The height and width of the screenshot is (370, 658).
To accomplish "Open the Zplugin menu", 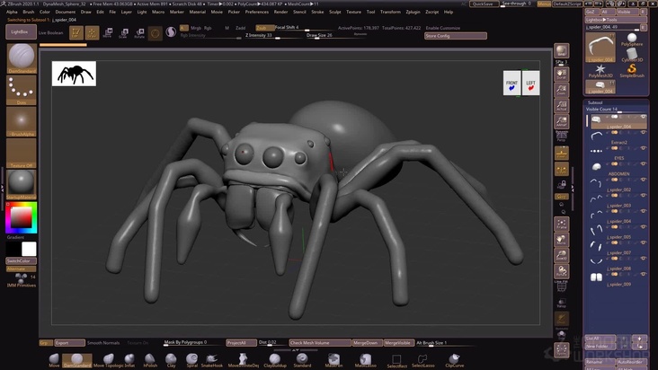I will click(x=414, y=12).
